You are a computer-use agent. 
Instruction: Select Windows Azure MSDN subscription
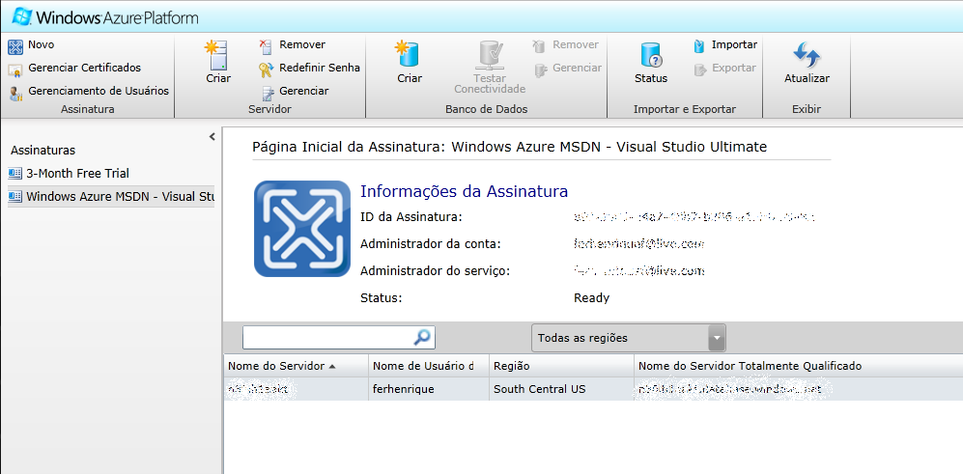tap(109, 197)
